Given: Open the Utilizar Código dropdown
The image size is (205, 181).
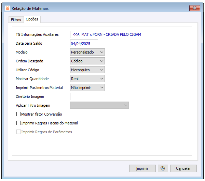Looking at the screenshot, I should pos(87,70).
